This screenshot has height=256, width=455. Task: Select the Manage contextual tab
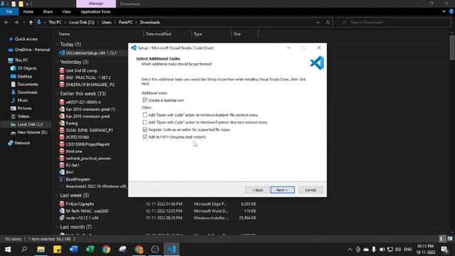(x=96, y=4)
